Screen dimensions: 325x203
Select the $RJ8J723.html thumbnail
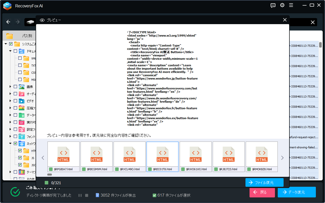coord(229,157)
